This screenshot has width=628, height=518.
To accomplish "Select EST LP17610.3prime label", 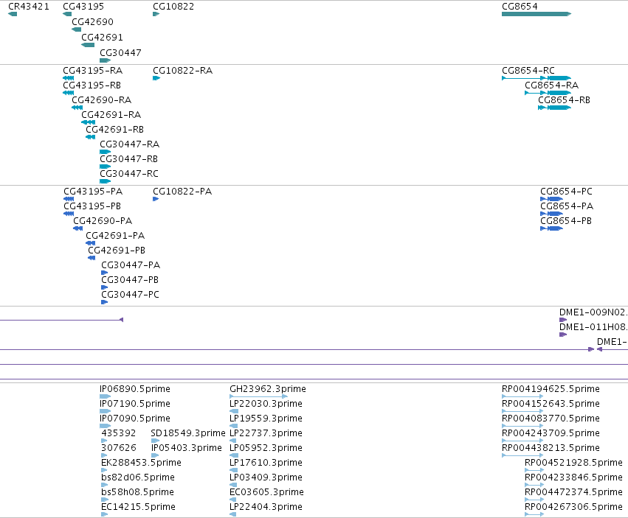I will [266, 463].
